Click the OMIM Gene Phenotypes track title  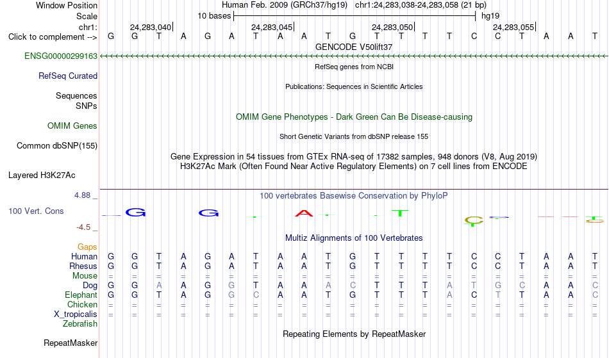coord(355,117)
